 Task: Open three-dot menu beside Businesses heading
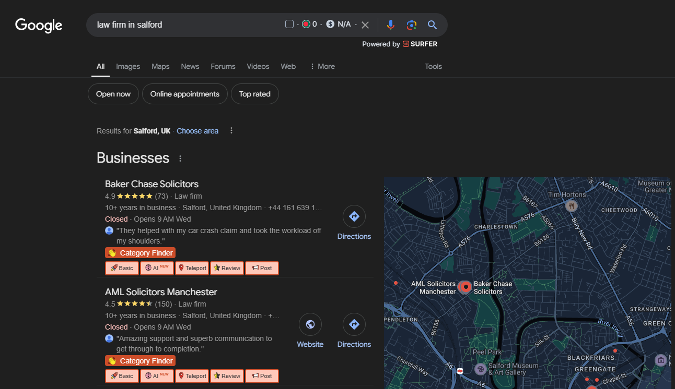180,159
